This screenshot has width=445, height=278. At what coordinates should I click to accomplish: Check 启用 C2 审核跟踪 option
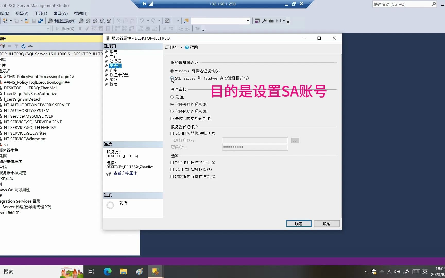(x=172, y=169)
